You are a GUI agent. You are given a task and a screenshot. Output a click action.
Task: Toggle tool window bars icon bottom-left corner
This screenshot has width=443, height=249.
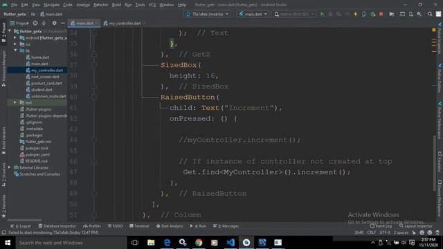tap(3, 232)
